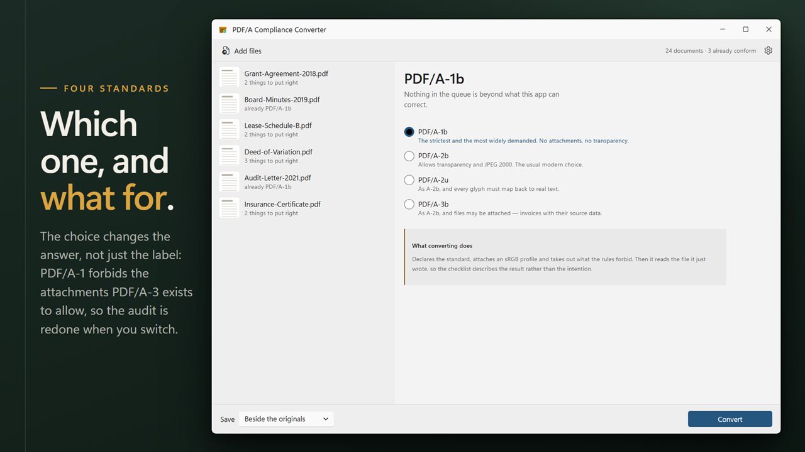The width and height of the screenshot is (805, 452).
Task: Click "every glyph must map back" description
Action: [489, 189]
